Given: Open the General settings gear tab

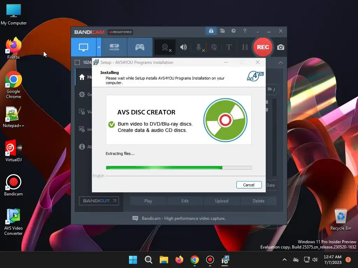Looking at the screenshot, I should point(84,94).
